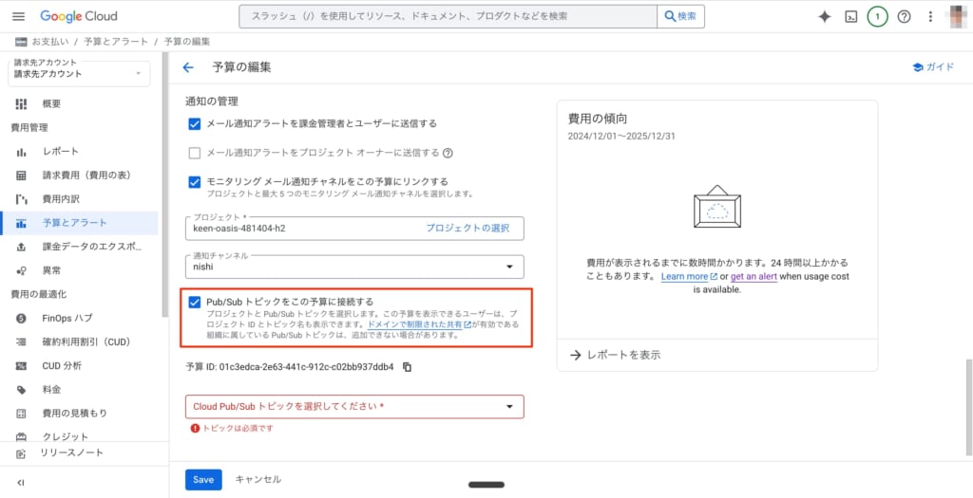Click the 概要 overview icon in sidebar
This screenshot has height=498, width=973.
21,104
